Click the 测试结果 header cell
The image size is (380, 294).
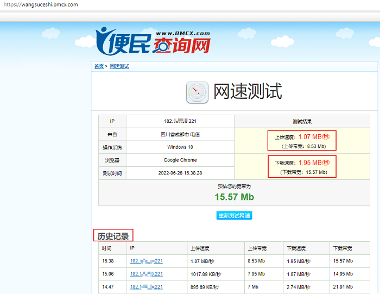point(302,122)
